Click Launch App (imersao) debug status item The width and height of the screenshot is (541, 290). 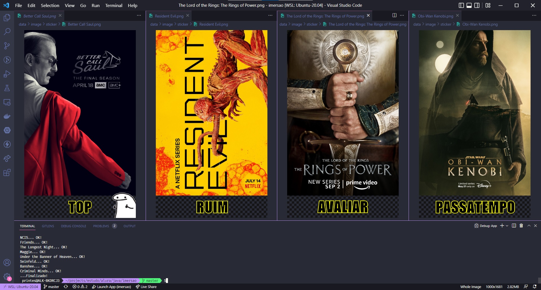(112, 287)
